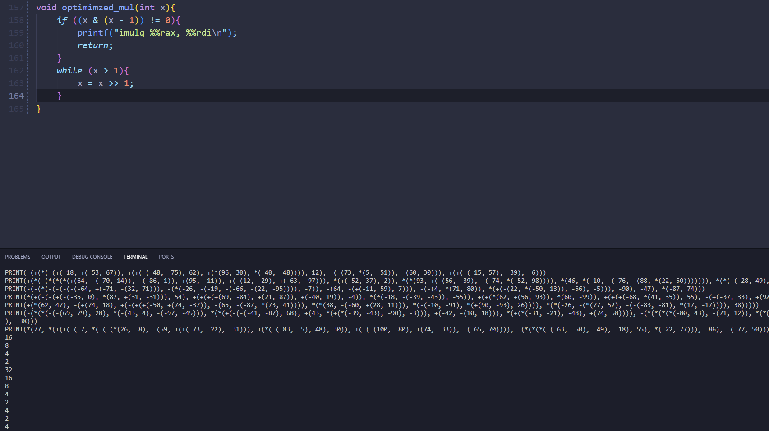This screenshot has width=769, height=431.
Task: Open the PROBLEMS panel tab
Action: point(18,257)
